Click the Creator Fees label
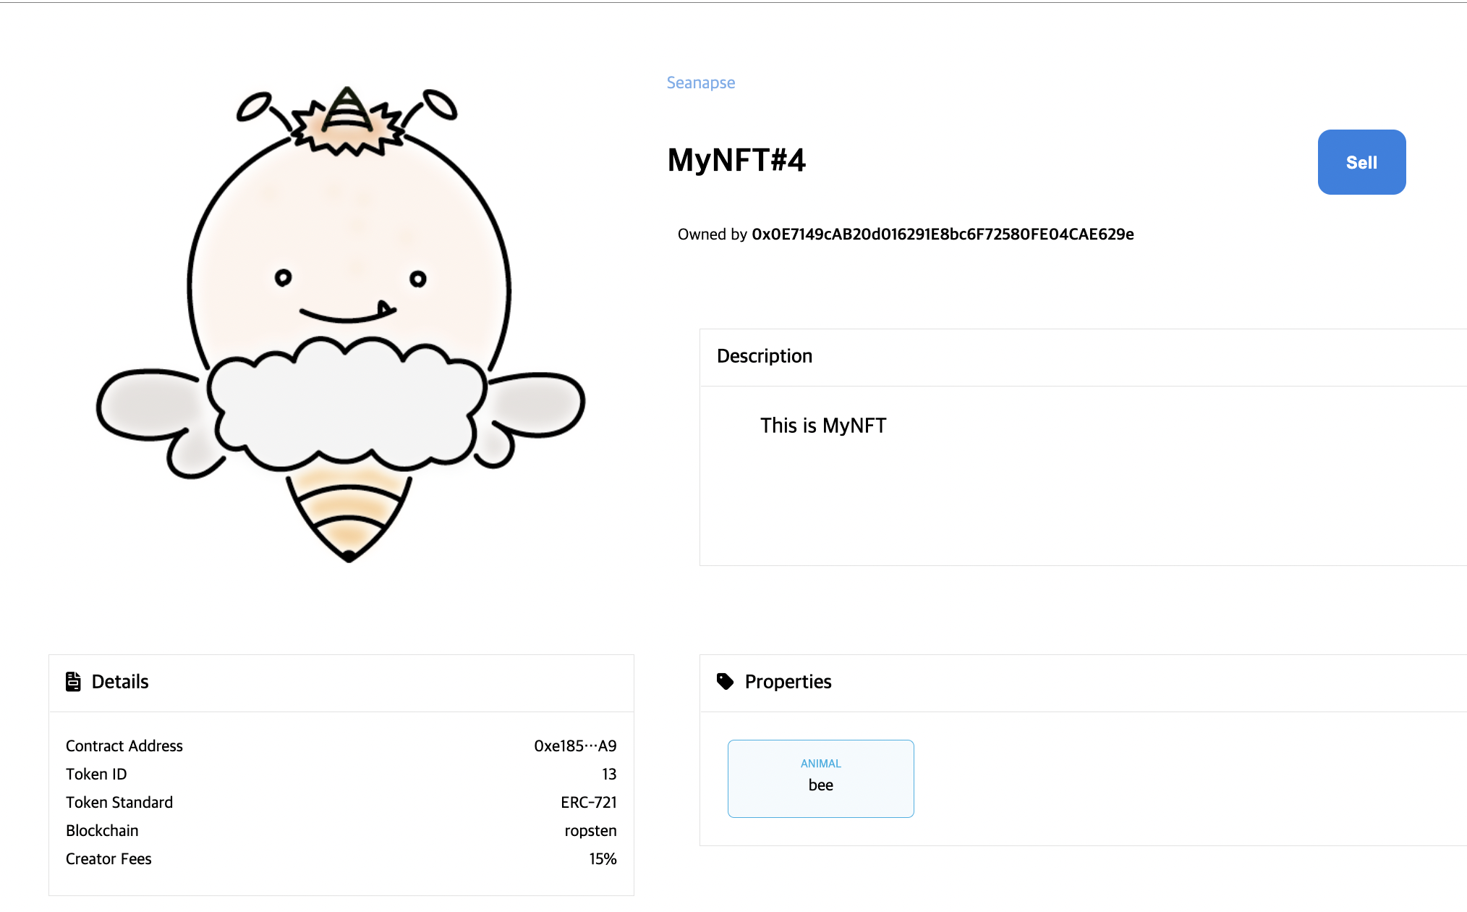The width and height of the screenshot is (1467, 912). 109,858
